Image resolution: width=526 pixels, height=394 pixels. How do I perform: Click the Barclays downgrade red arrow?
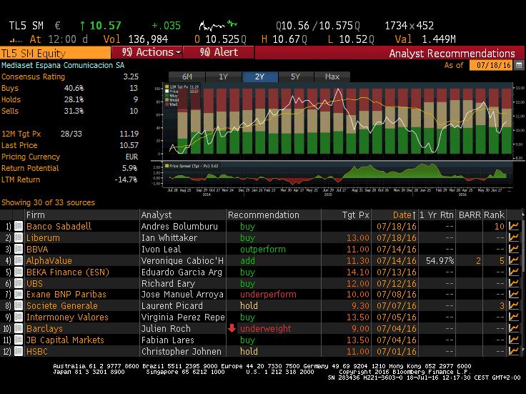[x=232, y=328]
